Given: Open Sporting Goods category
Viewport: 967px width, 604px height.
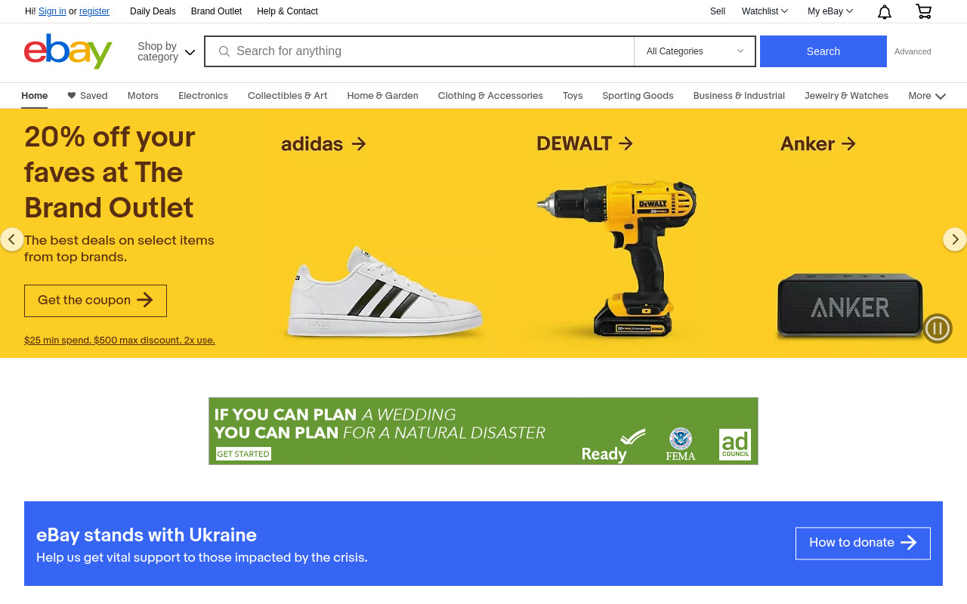Looking at the screenshot, I should point(638,96).
